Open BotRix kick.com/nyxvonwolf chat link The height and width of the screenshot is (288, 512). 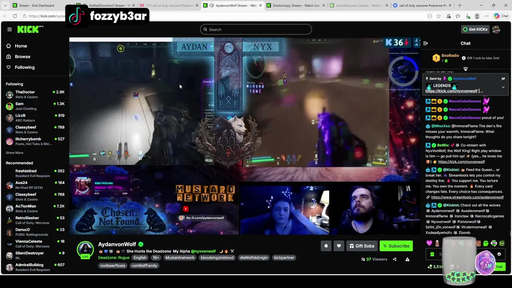(462, 162)
